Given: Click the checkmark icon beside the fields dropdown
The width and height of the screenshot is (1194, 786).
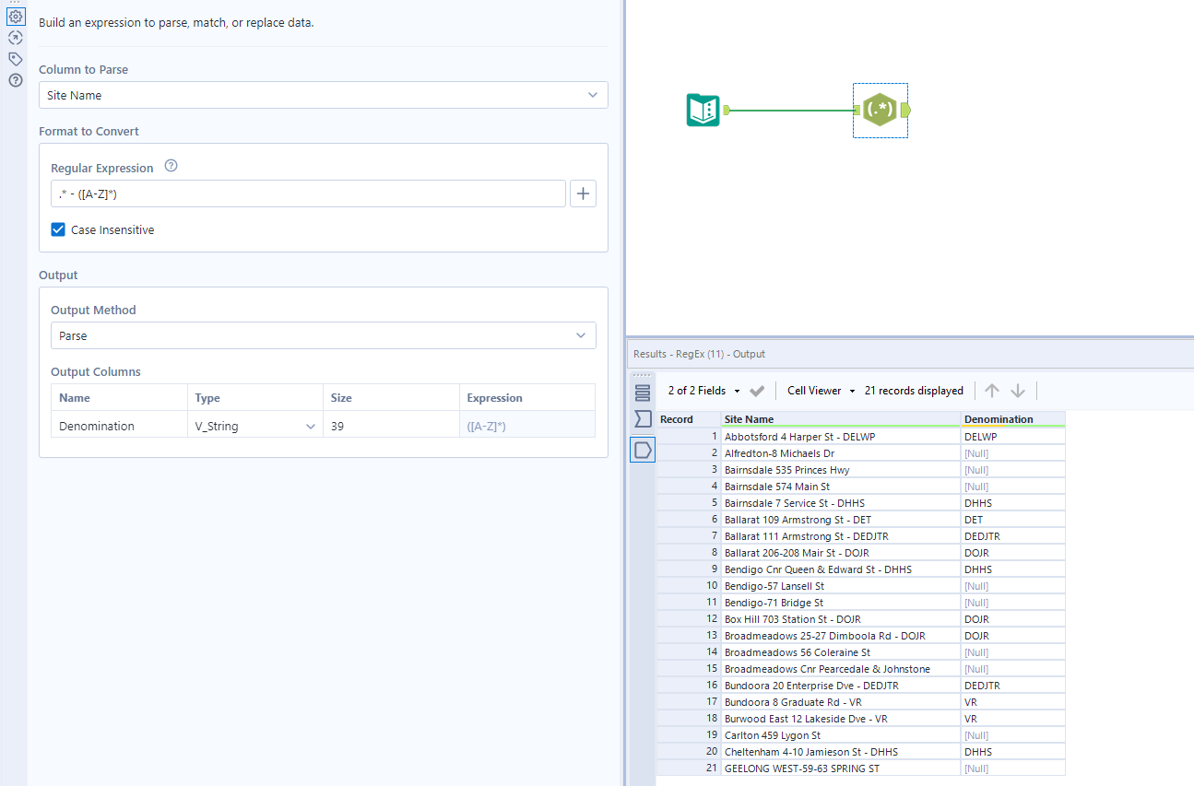Looking at the screenshot, I should point(756,390).
